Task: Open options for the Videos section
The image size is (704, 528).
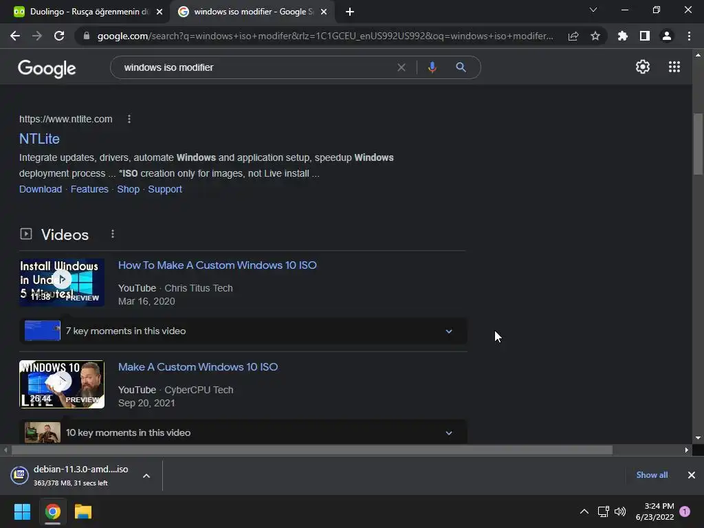Action: point(113,234)
